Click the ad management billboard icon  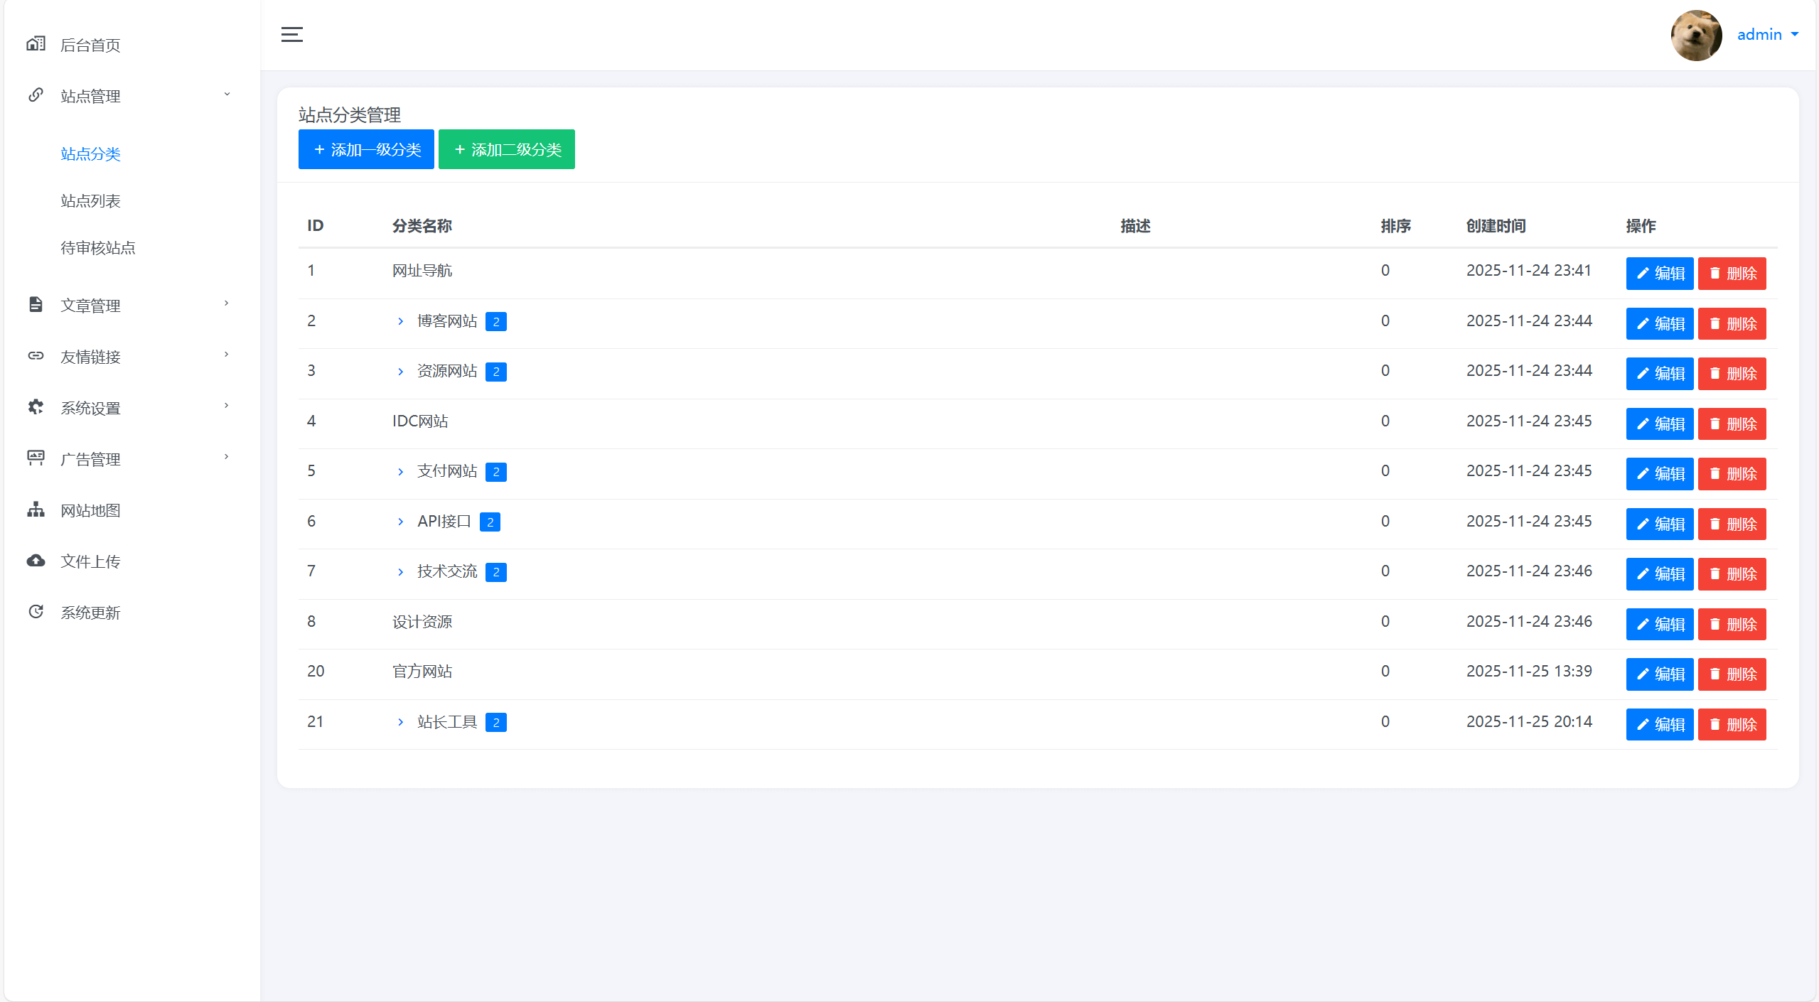pyautogui.click(x=36, y=458)
